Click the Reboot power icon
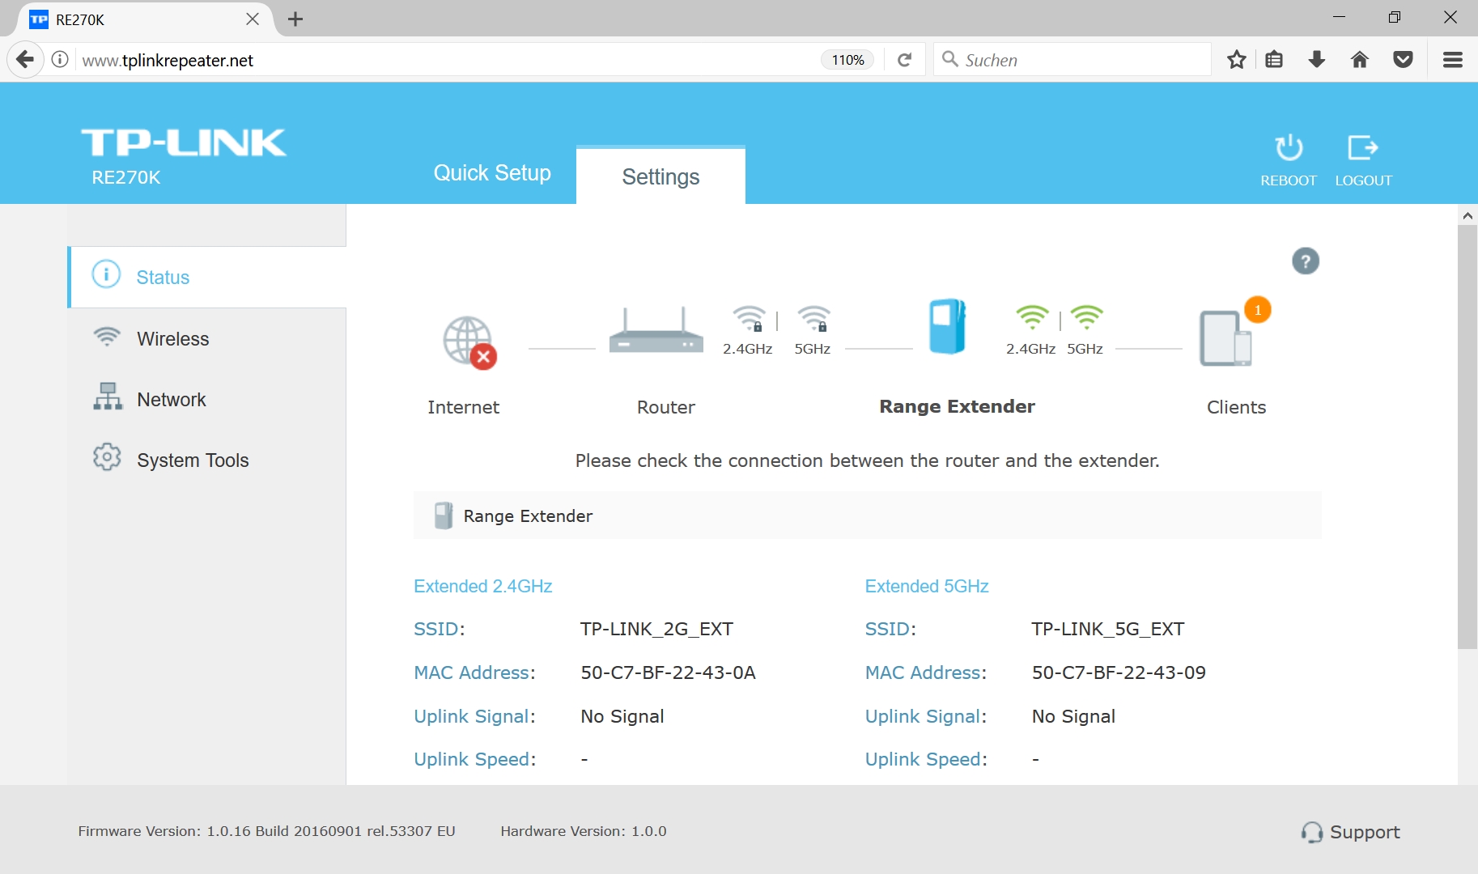Screen dimensions: 1478x874 [1289, 147]
